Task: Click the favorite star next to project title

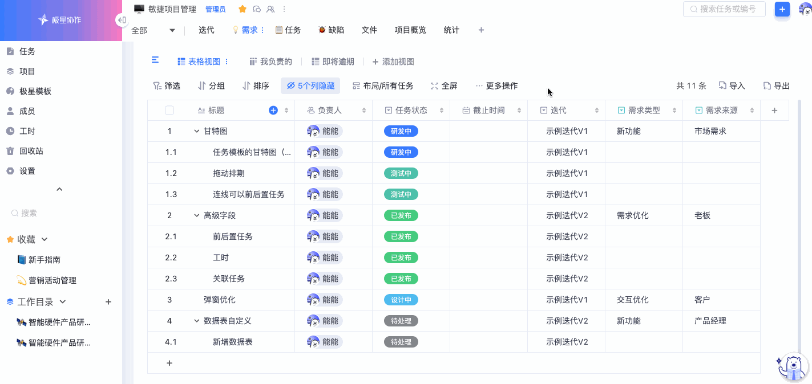Action: [x=242, y=9]
